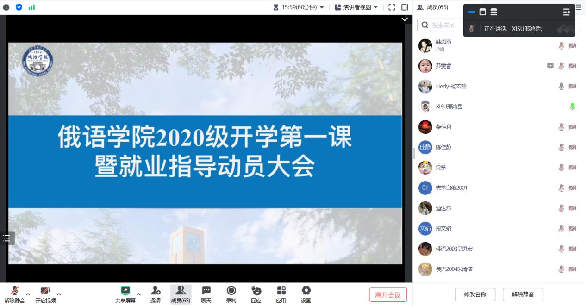Turn on camera with 开启视频
The height and width of the screenshot is (307, 587).
point(45,291)
